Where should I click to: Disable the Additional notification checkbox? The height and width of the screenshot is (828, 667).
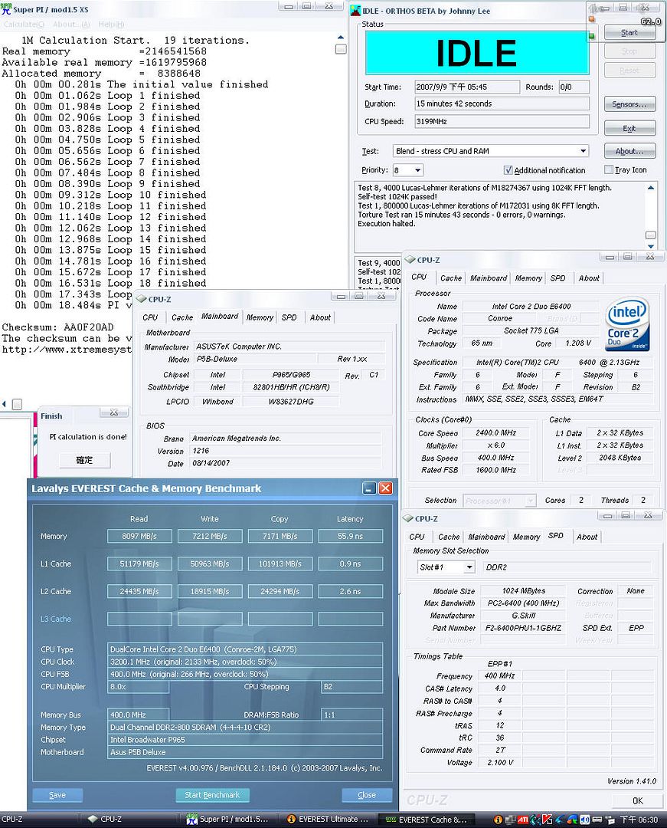[508, 170]
